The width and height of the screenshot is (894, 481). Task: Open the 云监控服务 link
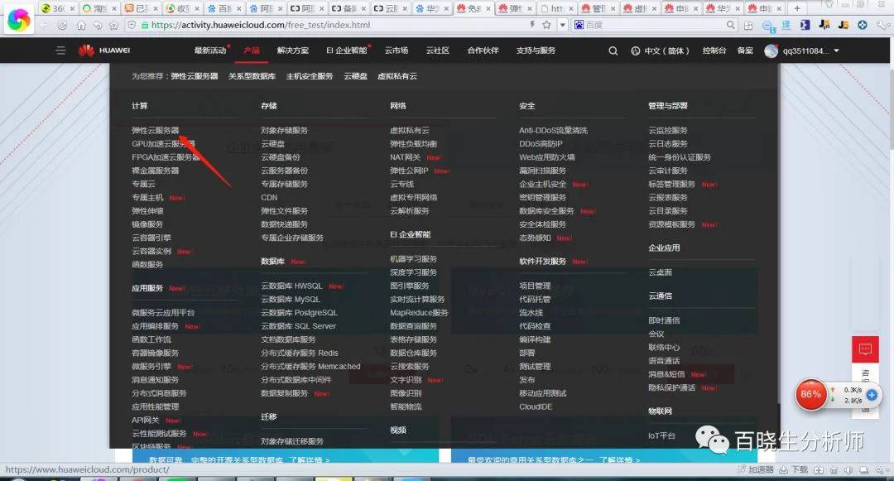(668, 131)
